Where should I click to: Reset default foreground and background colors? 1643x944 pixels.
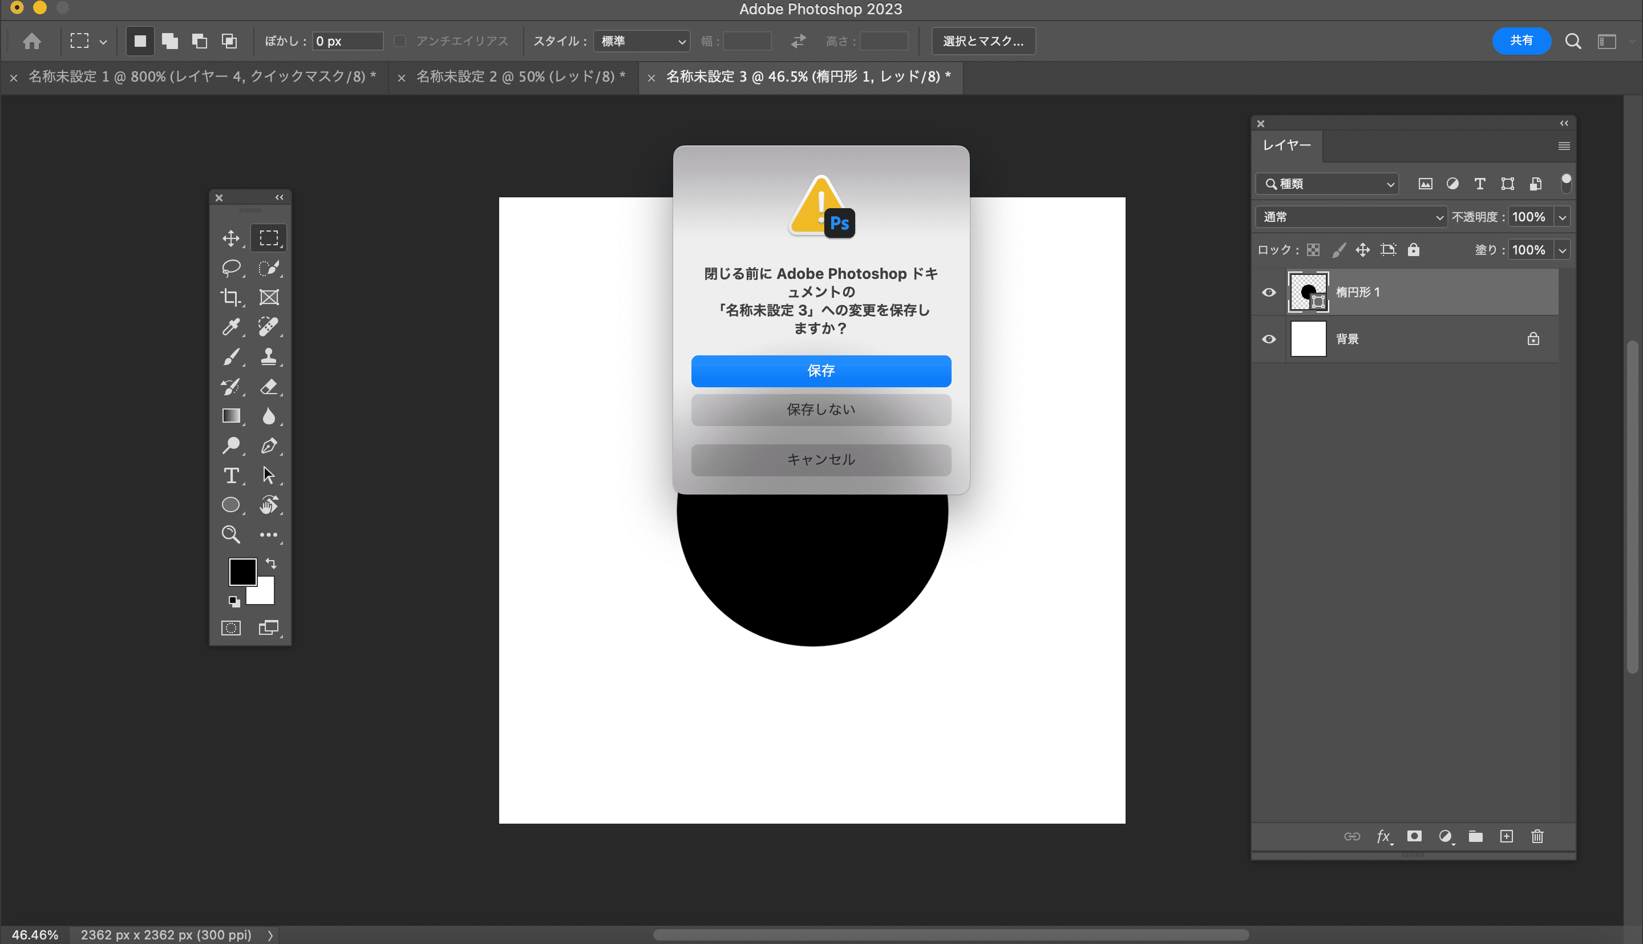point(234,602)
